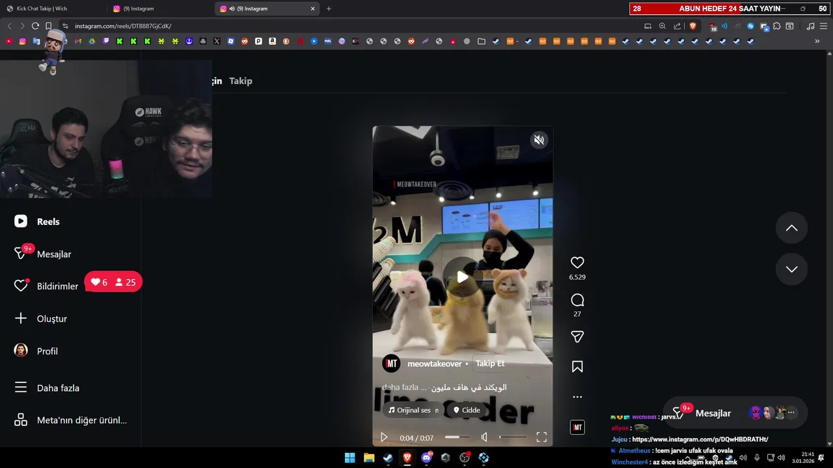This screenshot has width=833, height=468.
Task: Close the active Instagram browser tab
Action: coord(313,8)
